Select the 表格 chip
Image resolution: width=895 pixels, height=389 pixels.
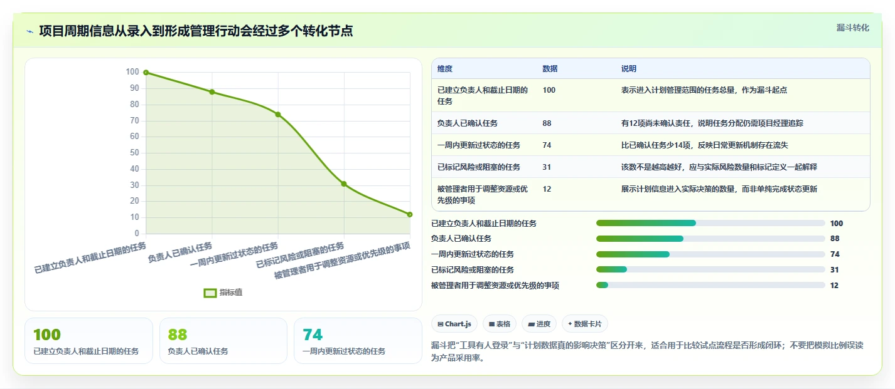pos(500,324)
